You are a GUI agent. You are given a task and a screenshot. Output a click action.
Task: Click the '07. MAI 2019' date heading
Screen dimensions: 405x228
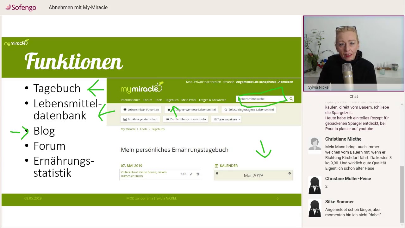click(x=132, y=166)
